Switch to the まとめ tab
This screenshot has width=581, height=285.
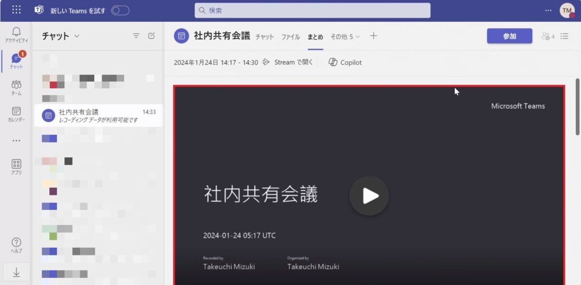[x=315, y=36]
